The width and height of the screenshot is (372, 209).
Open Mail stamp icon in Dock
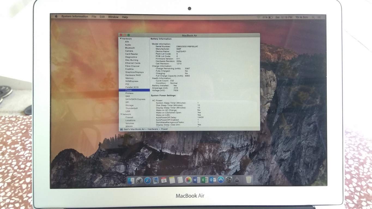pyautogui.click(x=156, y=180)
